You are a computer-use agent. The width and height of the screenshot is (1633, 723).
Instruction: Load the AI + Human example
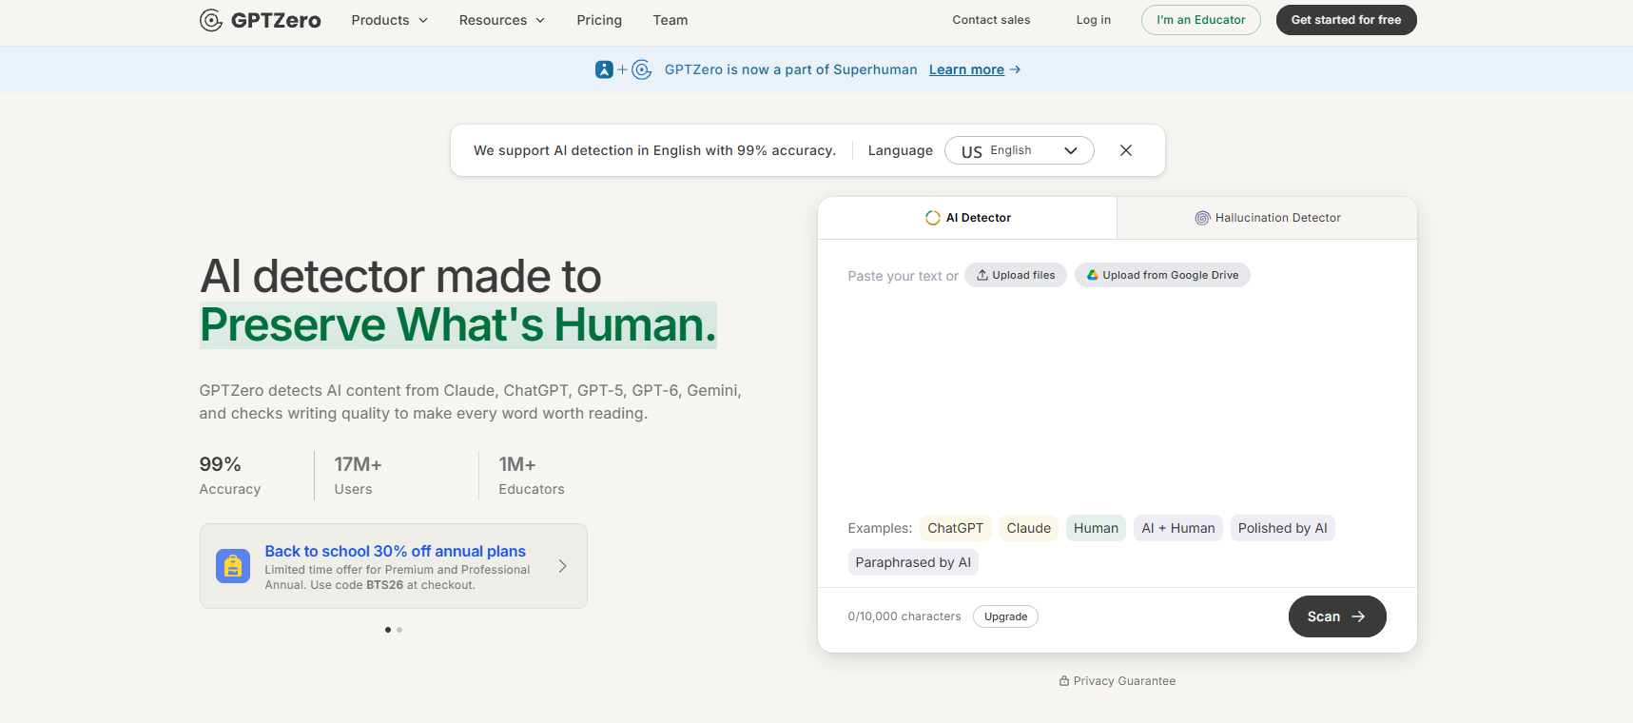[1178, 528]
